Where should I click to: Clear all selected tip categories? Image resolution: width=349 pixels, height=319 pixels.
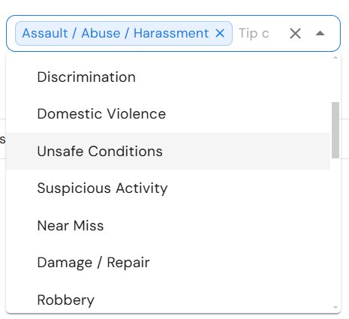click(x=295, y=33)
